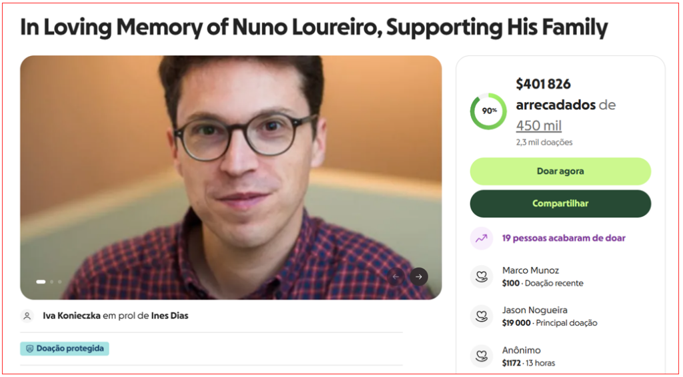Select the first carousel dot indicator
The height and width of the screenshot is (377, 683).
click(41, 282)
